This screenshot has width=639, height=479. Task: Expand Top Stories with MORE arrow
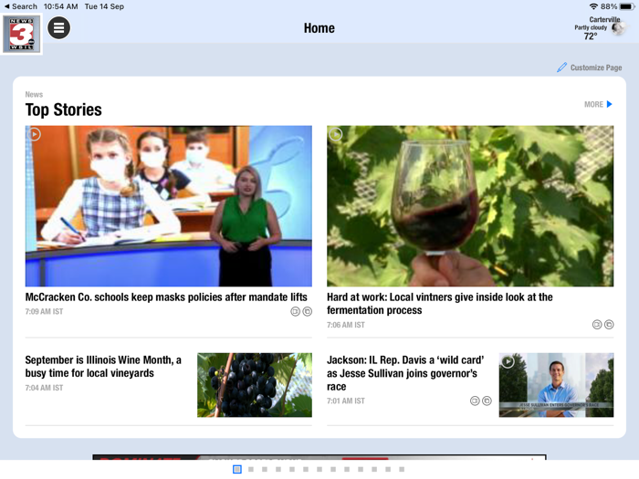point(598,104)
